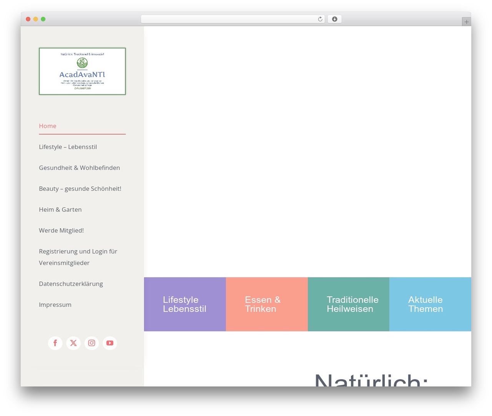Open a new tab with plus button

click(466, 22)
